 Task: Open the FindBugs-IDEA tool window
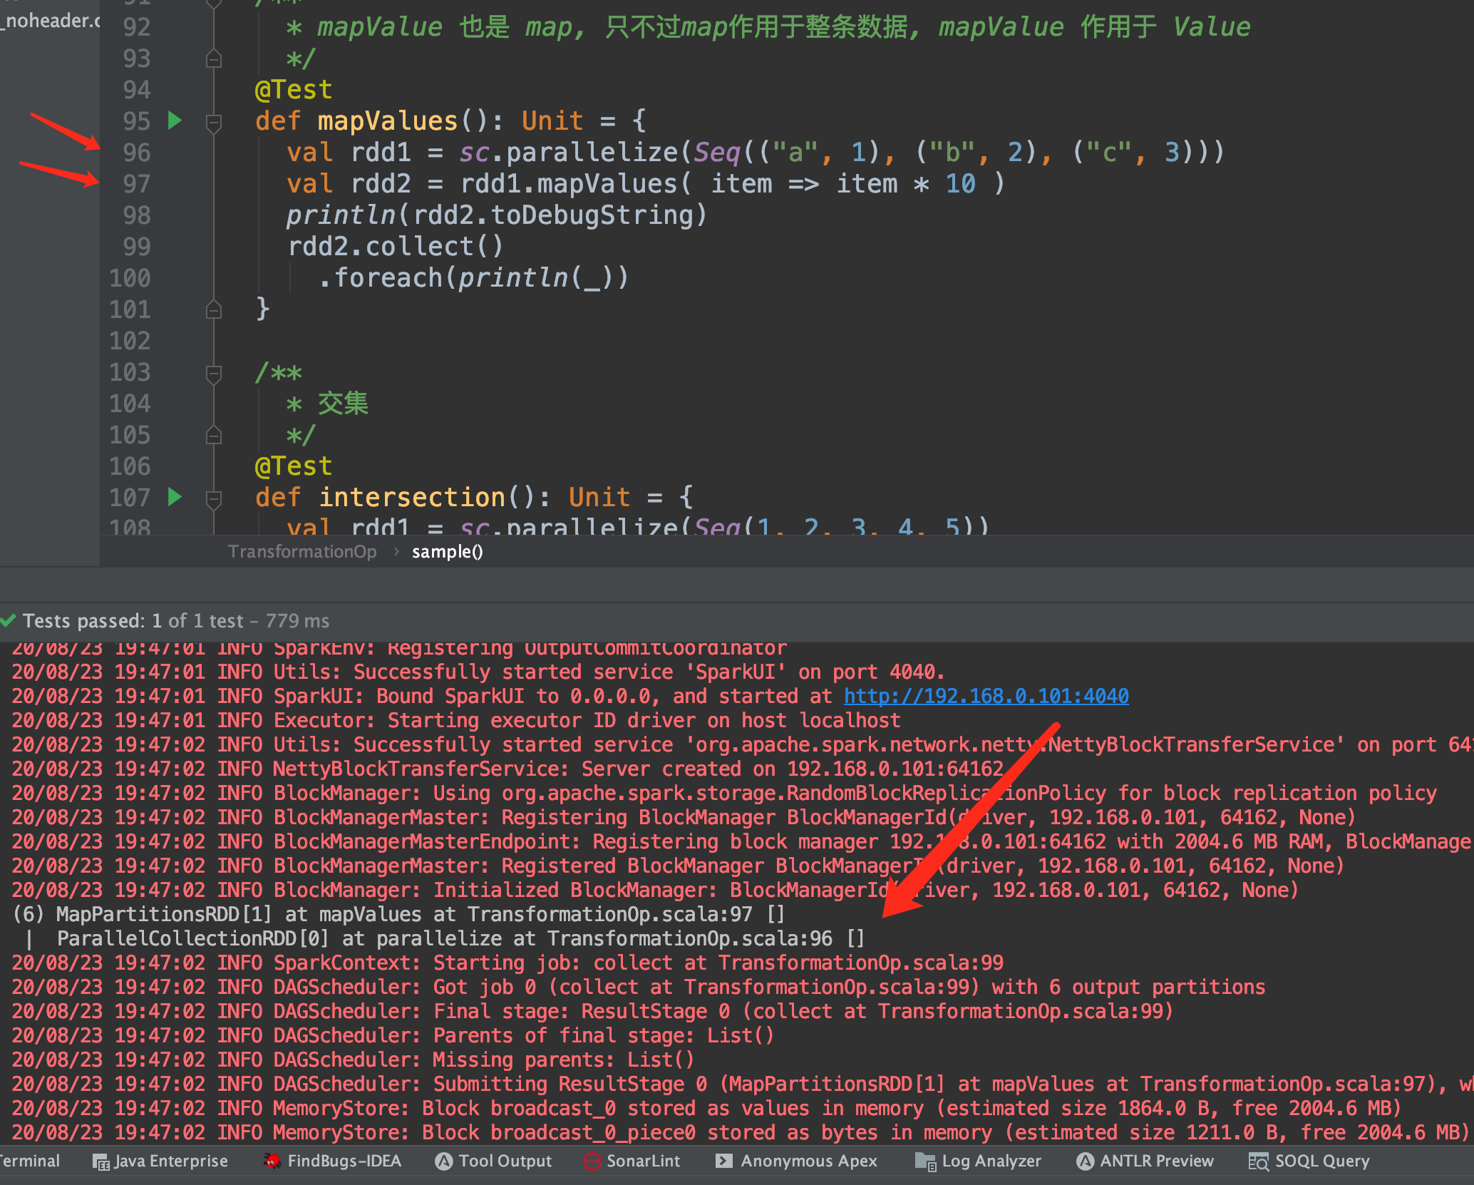point(331,1161)
